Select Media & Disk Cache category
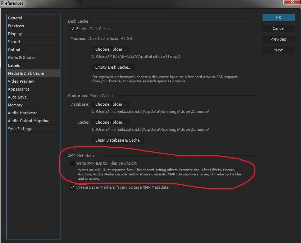301x243 pixels. point(33,73)
